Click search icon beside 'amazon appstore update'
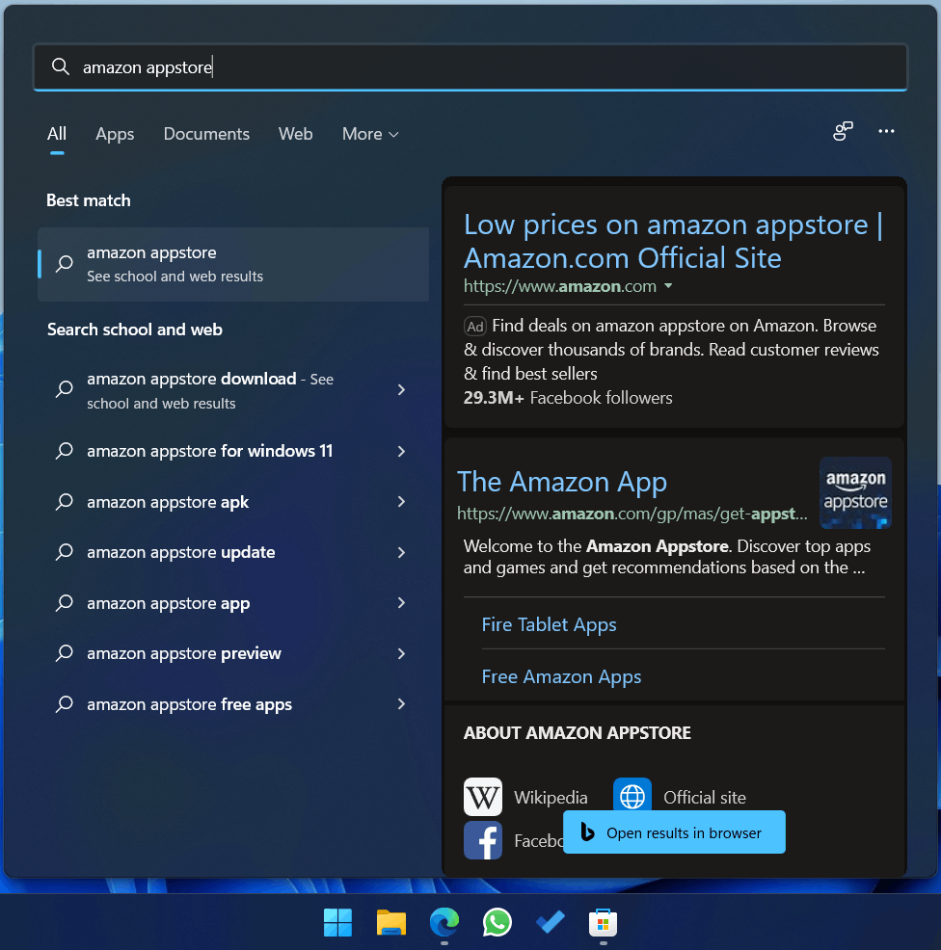Image resolution: width=941 pixels, height=950 pixels. (65, 552)
